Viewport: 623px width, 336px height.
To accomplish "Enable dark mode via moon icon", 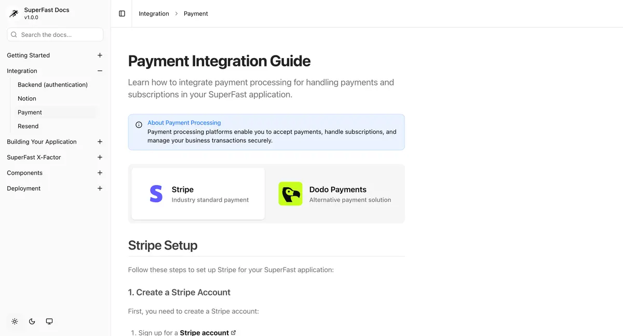I will 32,321.
